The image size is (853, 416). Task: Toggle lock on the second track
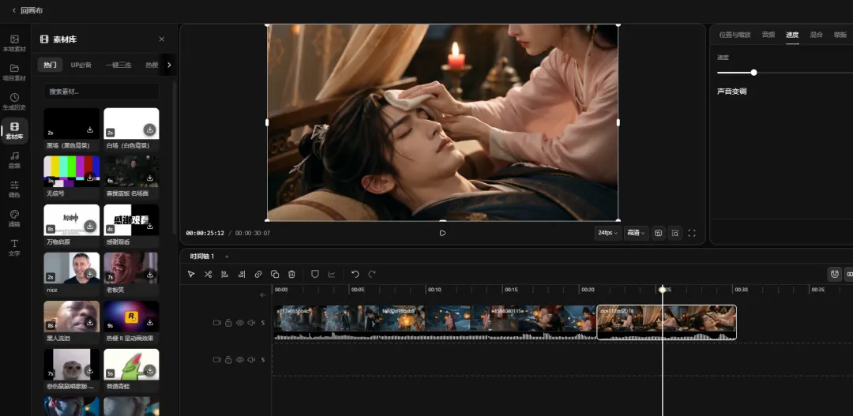click(x=228, y=359)
